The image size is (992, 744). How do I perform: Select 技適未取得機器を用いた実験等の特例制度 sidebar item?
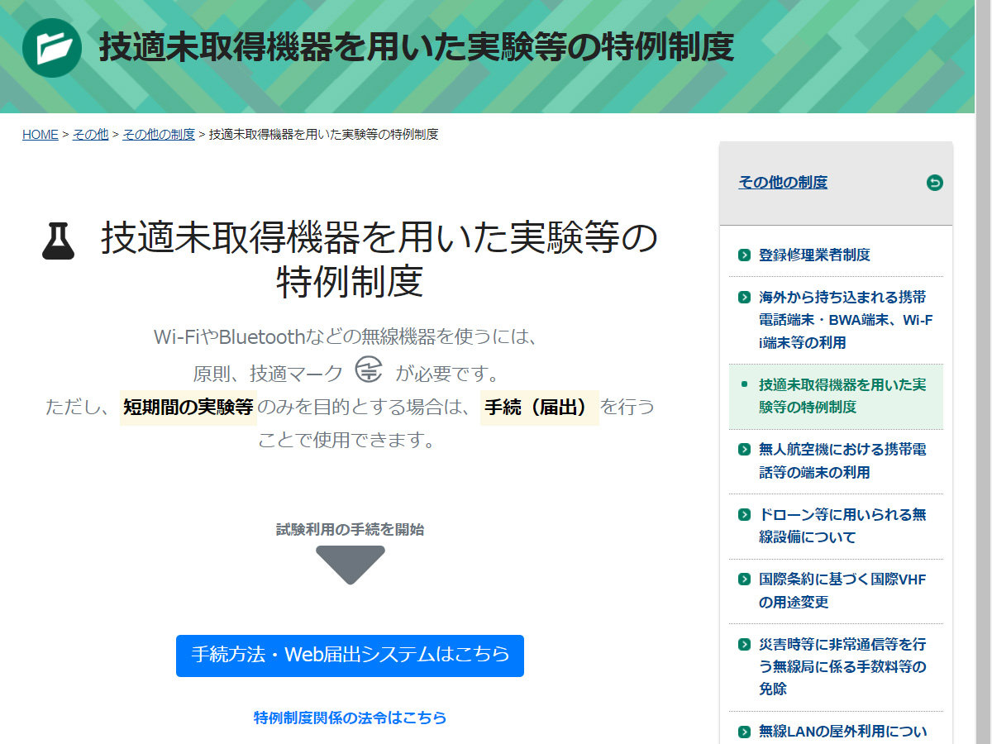(x=836, y=396)
